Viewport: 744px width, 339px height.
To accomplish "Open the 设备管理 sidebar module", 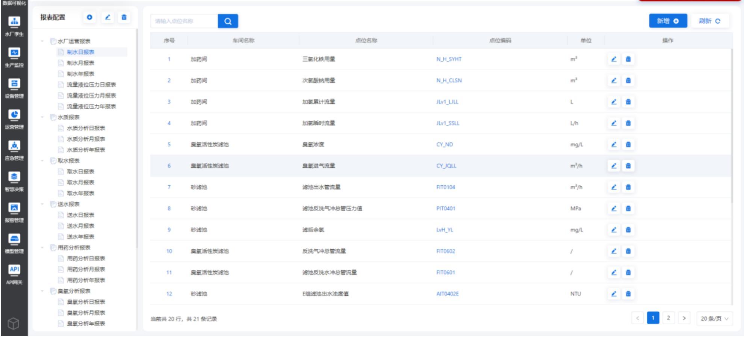I will coord(14,88).
